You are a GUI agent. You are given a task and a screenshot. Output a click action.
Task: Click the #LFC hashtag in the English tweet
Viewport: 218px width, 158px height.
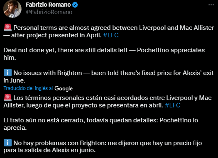click(111, 35)
